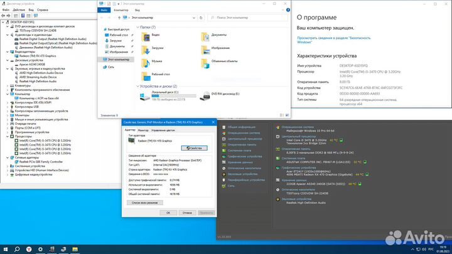This screenshot has width=452, height=254.
Task: Click the Explorer up-arrow navigation icon
Action: (x=119, y=18)
